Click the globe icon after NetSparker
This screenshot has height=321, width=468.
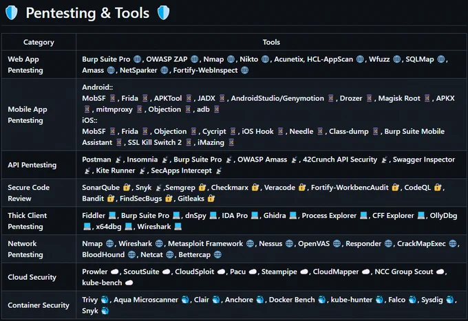pyautogui.click(x=164, y=70)
